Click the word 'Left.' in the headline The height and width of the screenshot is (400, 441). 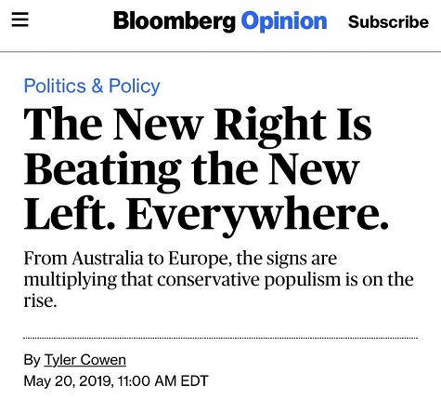click(70, 213)
